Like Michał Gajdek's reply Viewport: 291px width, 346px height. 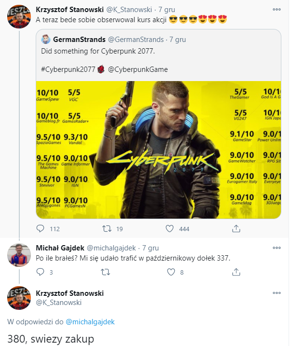point(171,272)
